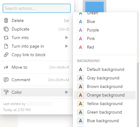Click the Turn into page document icon
The image size is (139, 127).
tap(6, 46)
